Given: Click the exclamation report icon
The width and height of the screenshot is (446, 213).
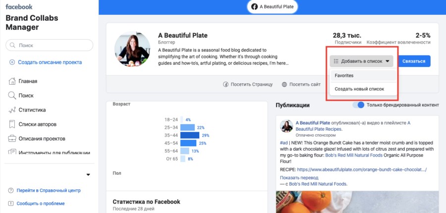Looking at the screenshot, I should [x=11, y=204].
